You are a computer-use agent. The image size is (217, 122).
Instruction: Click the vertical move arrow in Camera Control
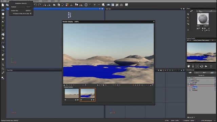(193, 66)
